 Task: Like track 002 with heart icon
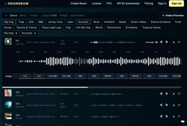179,94
